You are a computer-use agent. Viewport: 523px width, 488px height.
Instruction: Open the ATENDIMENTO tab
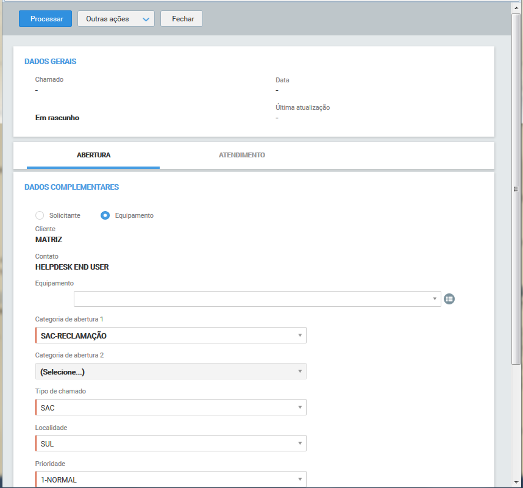click(x=241, y=156)
